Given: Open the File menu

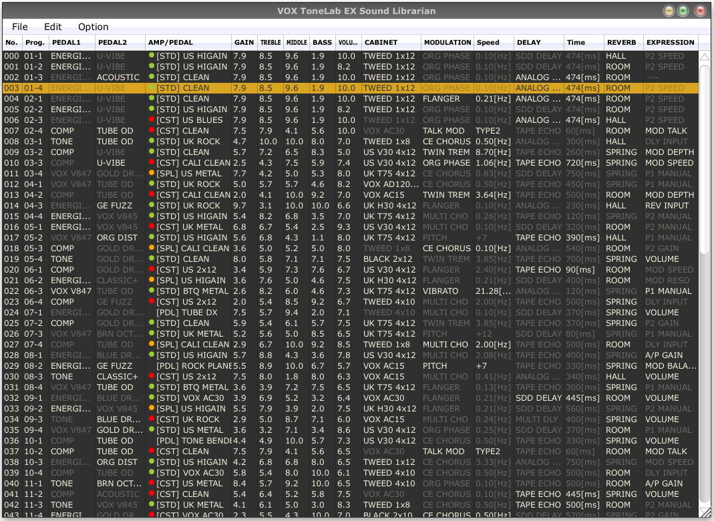Looking at the screenshot, I should click(x=20, y=27).
